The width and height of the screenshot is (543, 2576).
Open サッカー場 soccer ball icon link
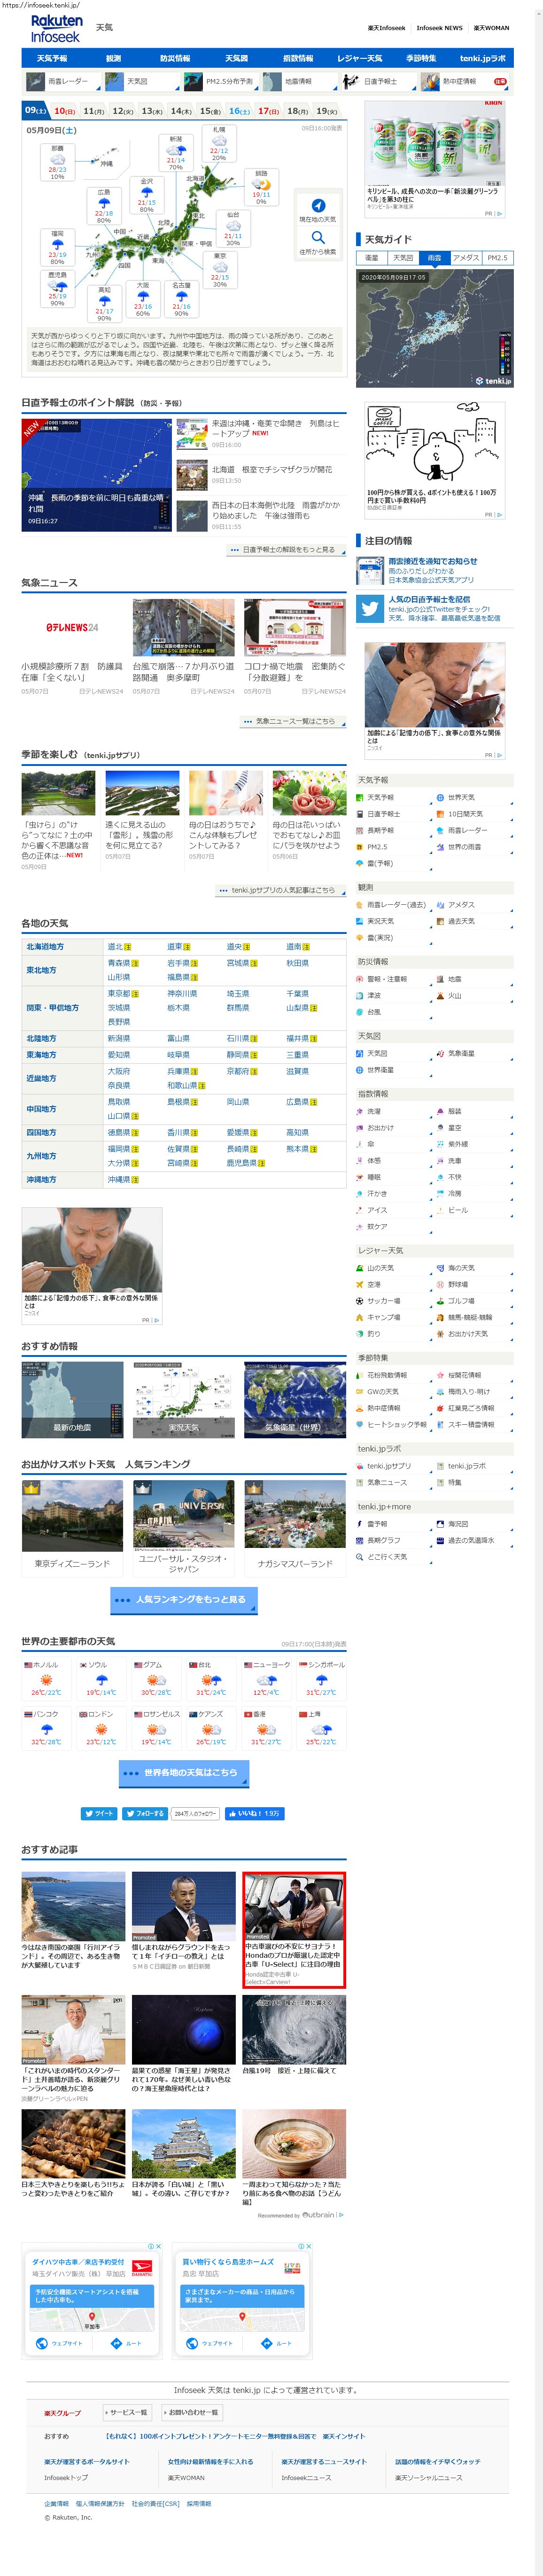coord(360,1301)
